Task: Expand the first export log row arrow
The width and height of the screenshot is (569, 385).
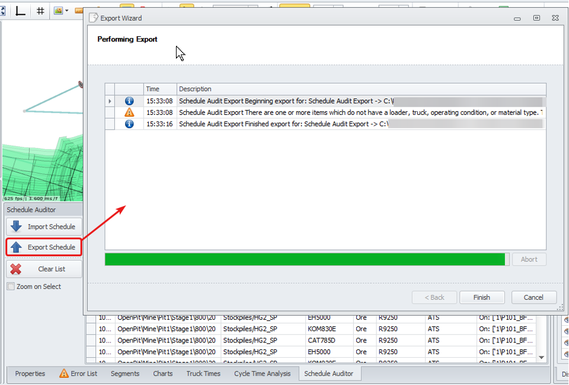Action: pos(110,101)
